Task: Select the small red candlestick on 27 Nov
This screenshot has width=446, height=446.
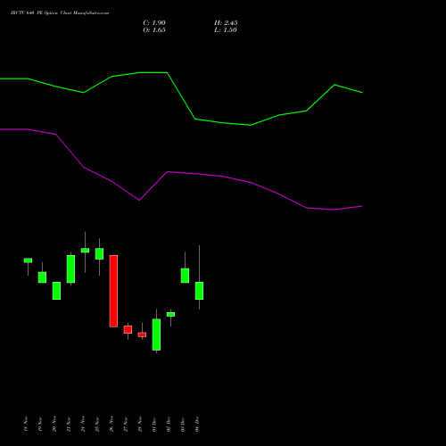Action: (128, 329)
